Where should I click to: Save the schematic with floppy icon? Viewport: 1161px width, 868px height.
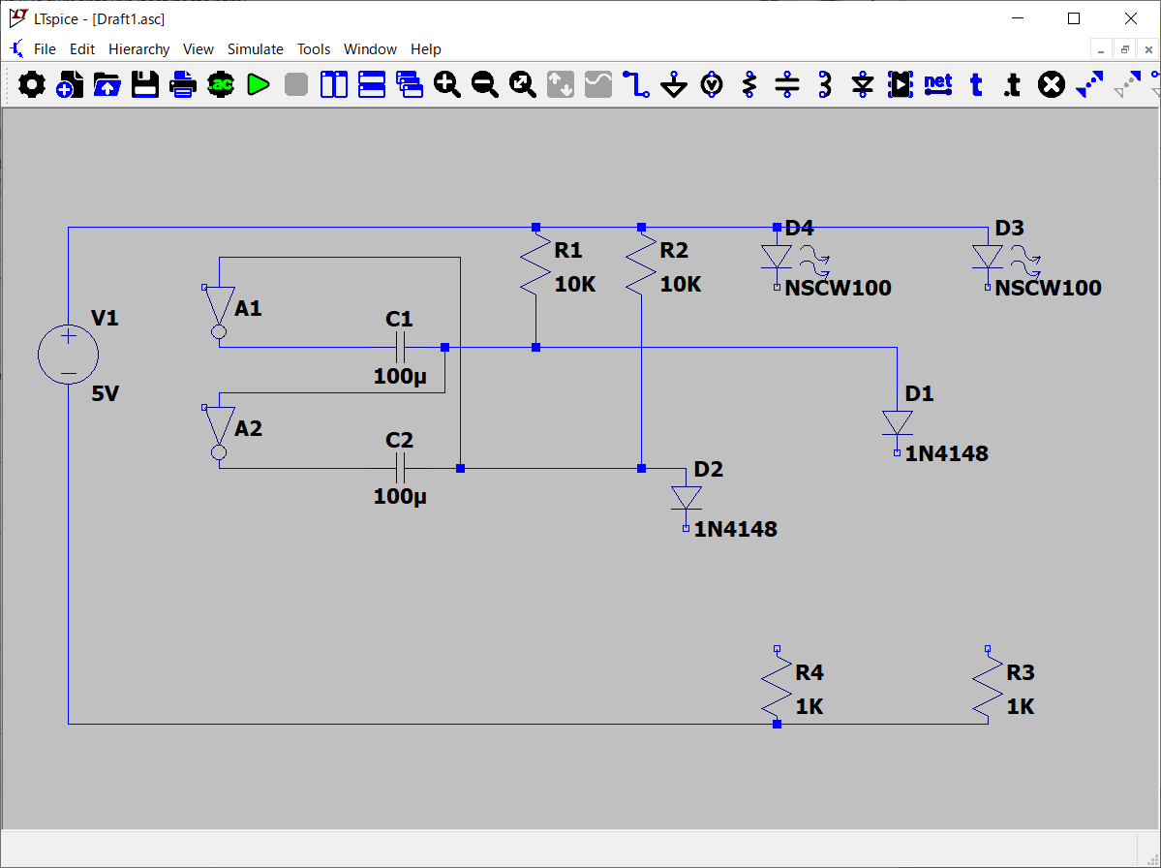tap(145, 85)
